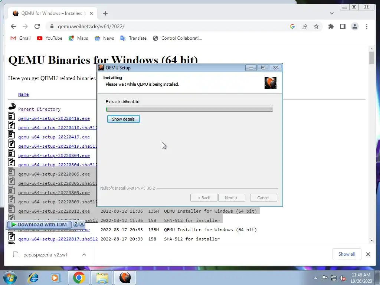Screen dimensions: 380x285
Task: Go back using the browser back arrow
Action: tap(13, 26)
